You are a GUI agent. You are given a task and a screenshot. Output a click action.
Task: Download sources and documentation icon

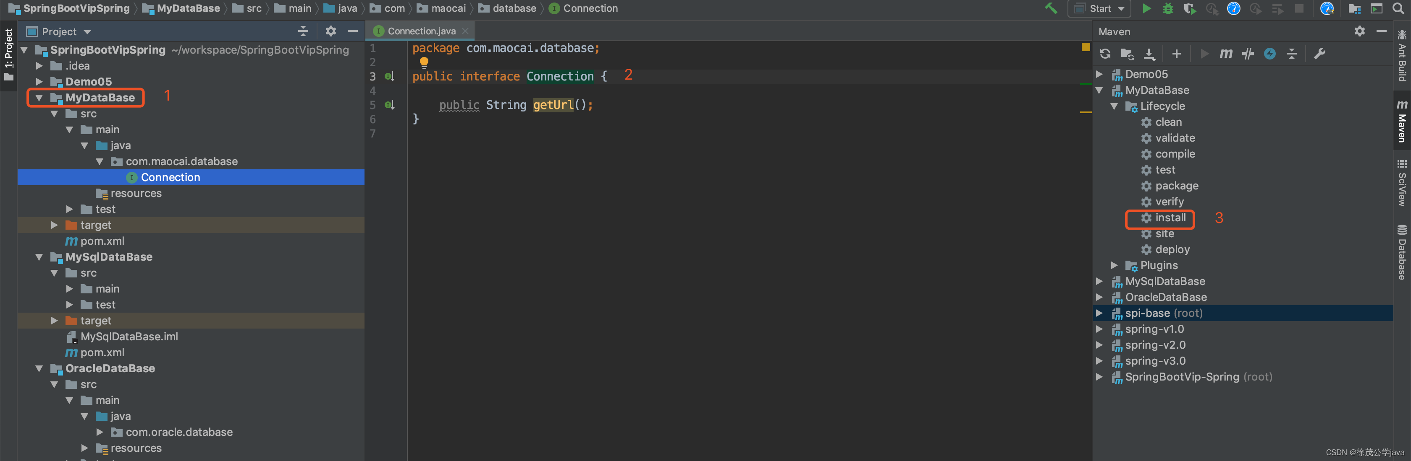pos(1149,54)
